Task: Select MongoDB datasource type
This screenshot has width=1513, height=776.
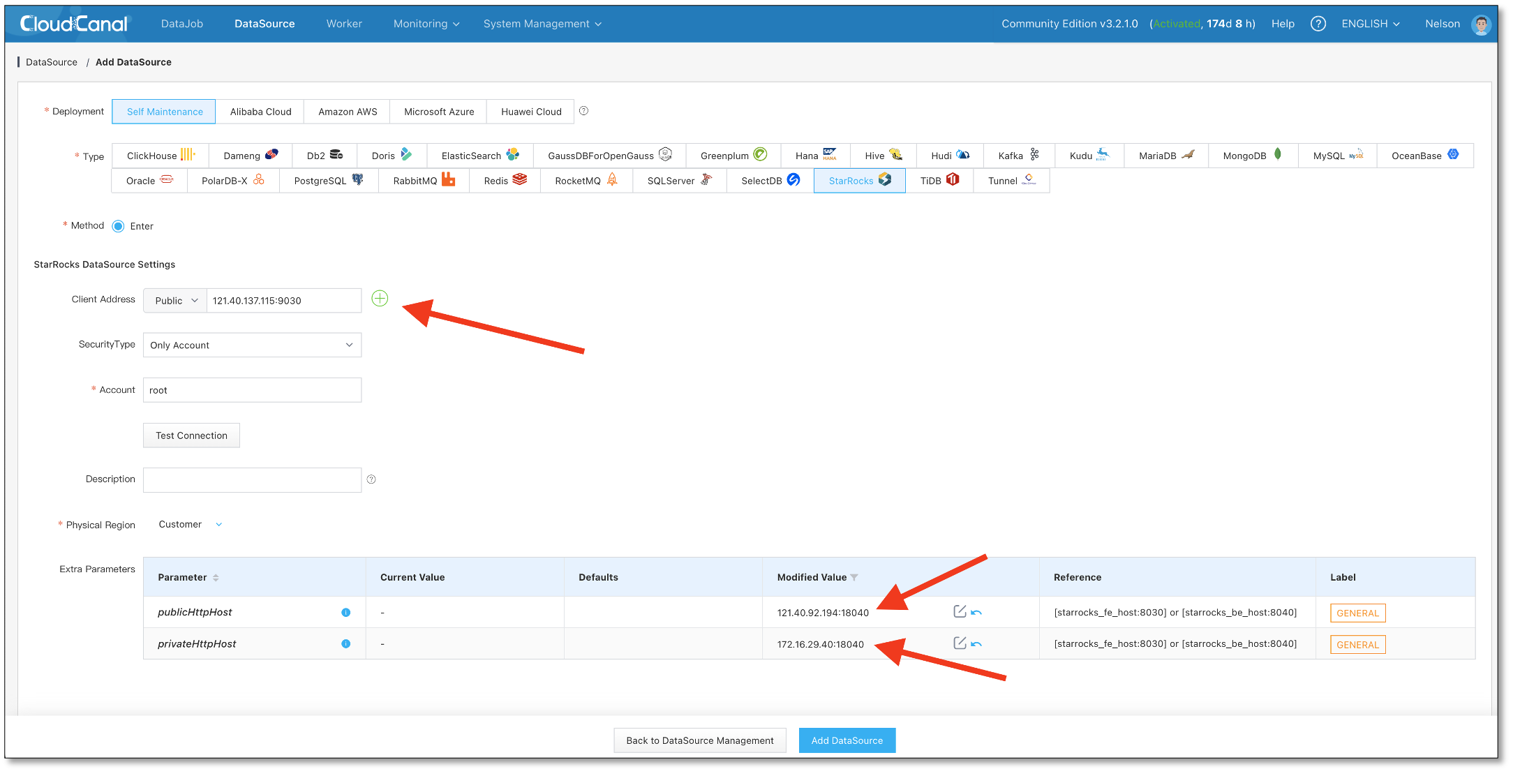Action: [1253, 156]
